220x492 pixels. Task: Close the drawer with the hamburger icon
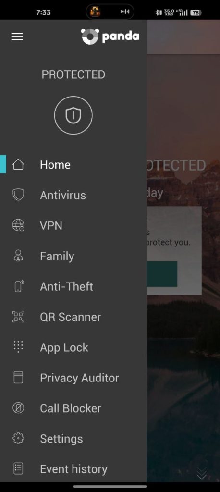17,37
